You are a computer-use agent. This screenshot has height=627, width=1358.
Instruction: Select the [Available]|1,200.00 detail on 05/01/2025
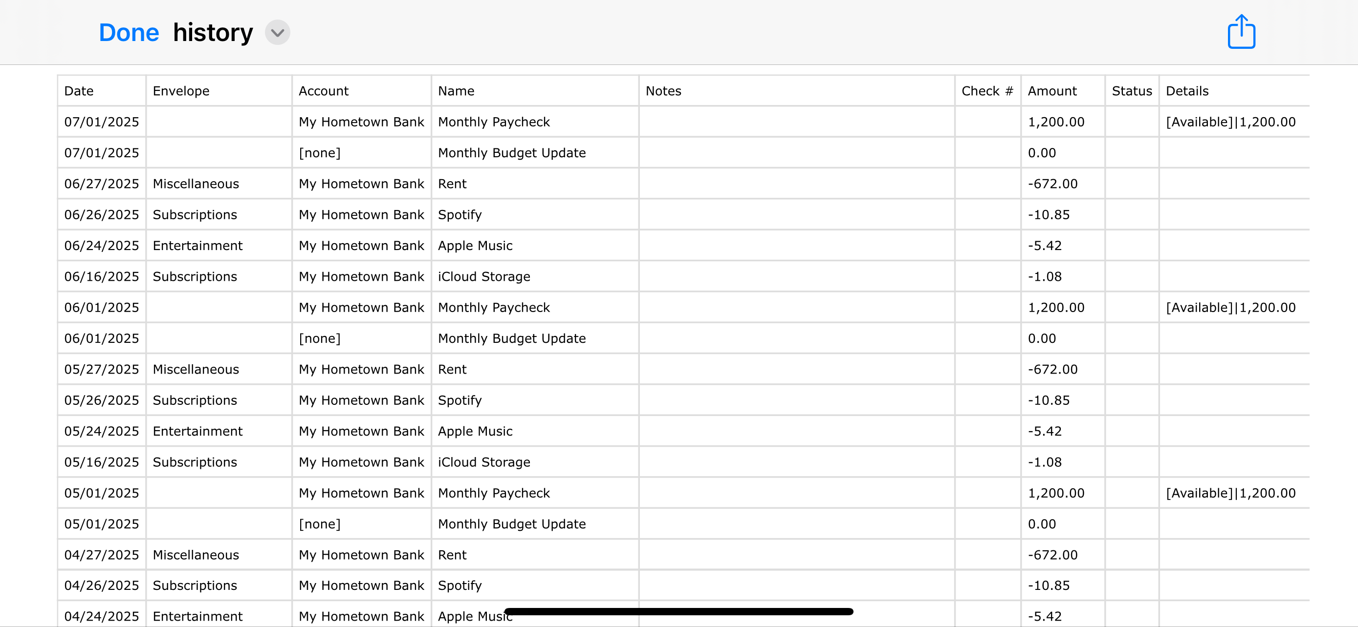tap(1230, 493)
